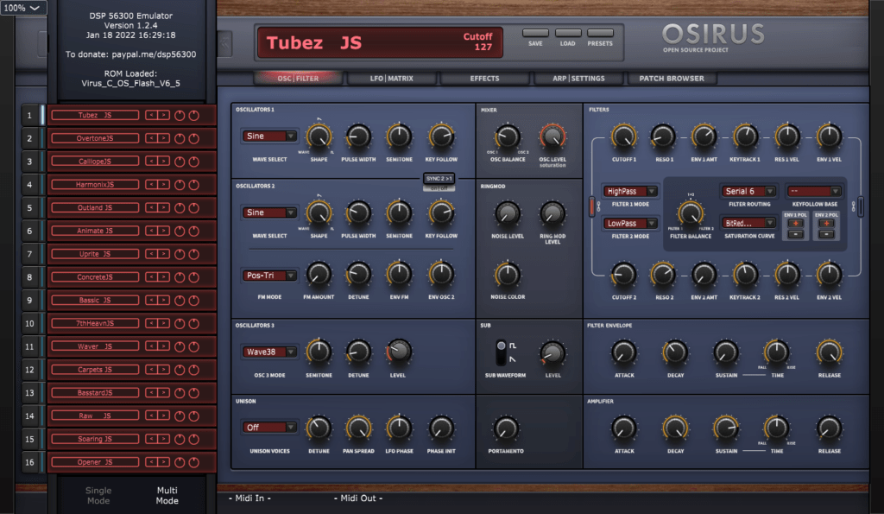Adjust the Osc Balance knob in the Mixer
The width and height of the screenshot is (884, 514).
point(506,137)
